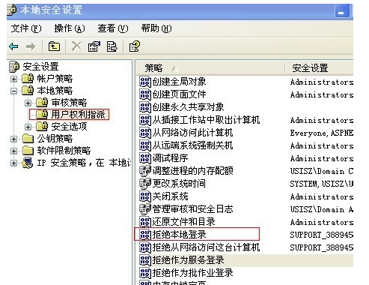
Task: Open the Properties toolbar icon
Action: click(94, 46)
